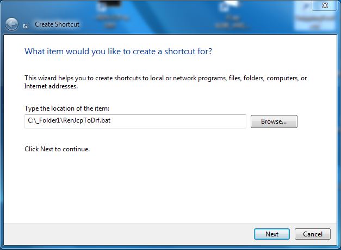Image resolution: width=341 pixels, height=250 pixels.
Task: Click the 'Click Next to continue.' text
Action: pos(57,149)
